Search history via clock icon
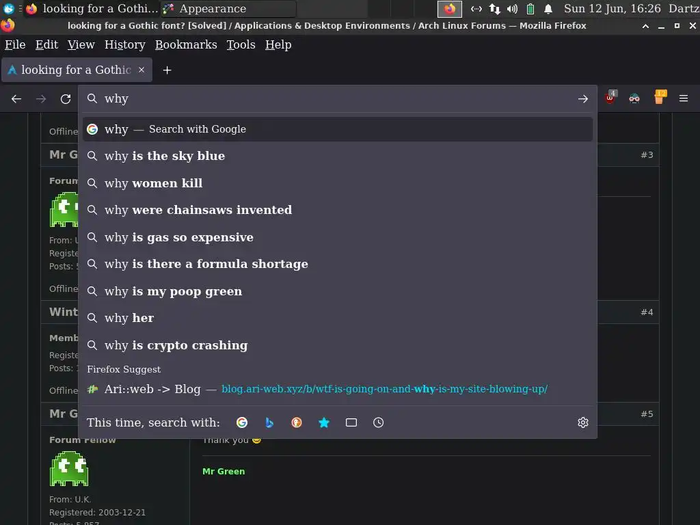The width and height of the screenshot is (700, 525). [x=378, y=422]
